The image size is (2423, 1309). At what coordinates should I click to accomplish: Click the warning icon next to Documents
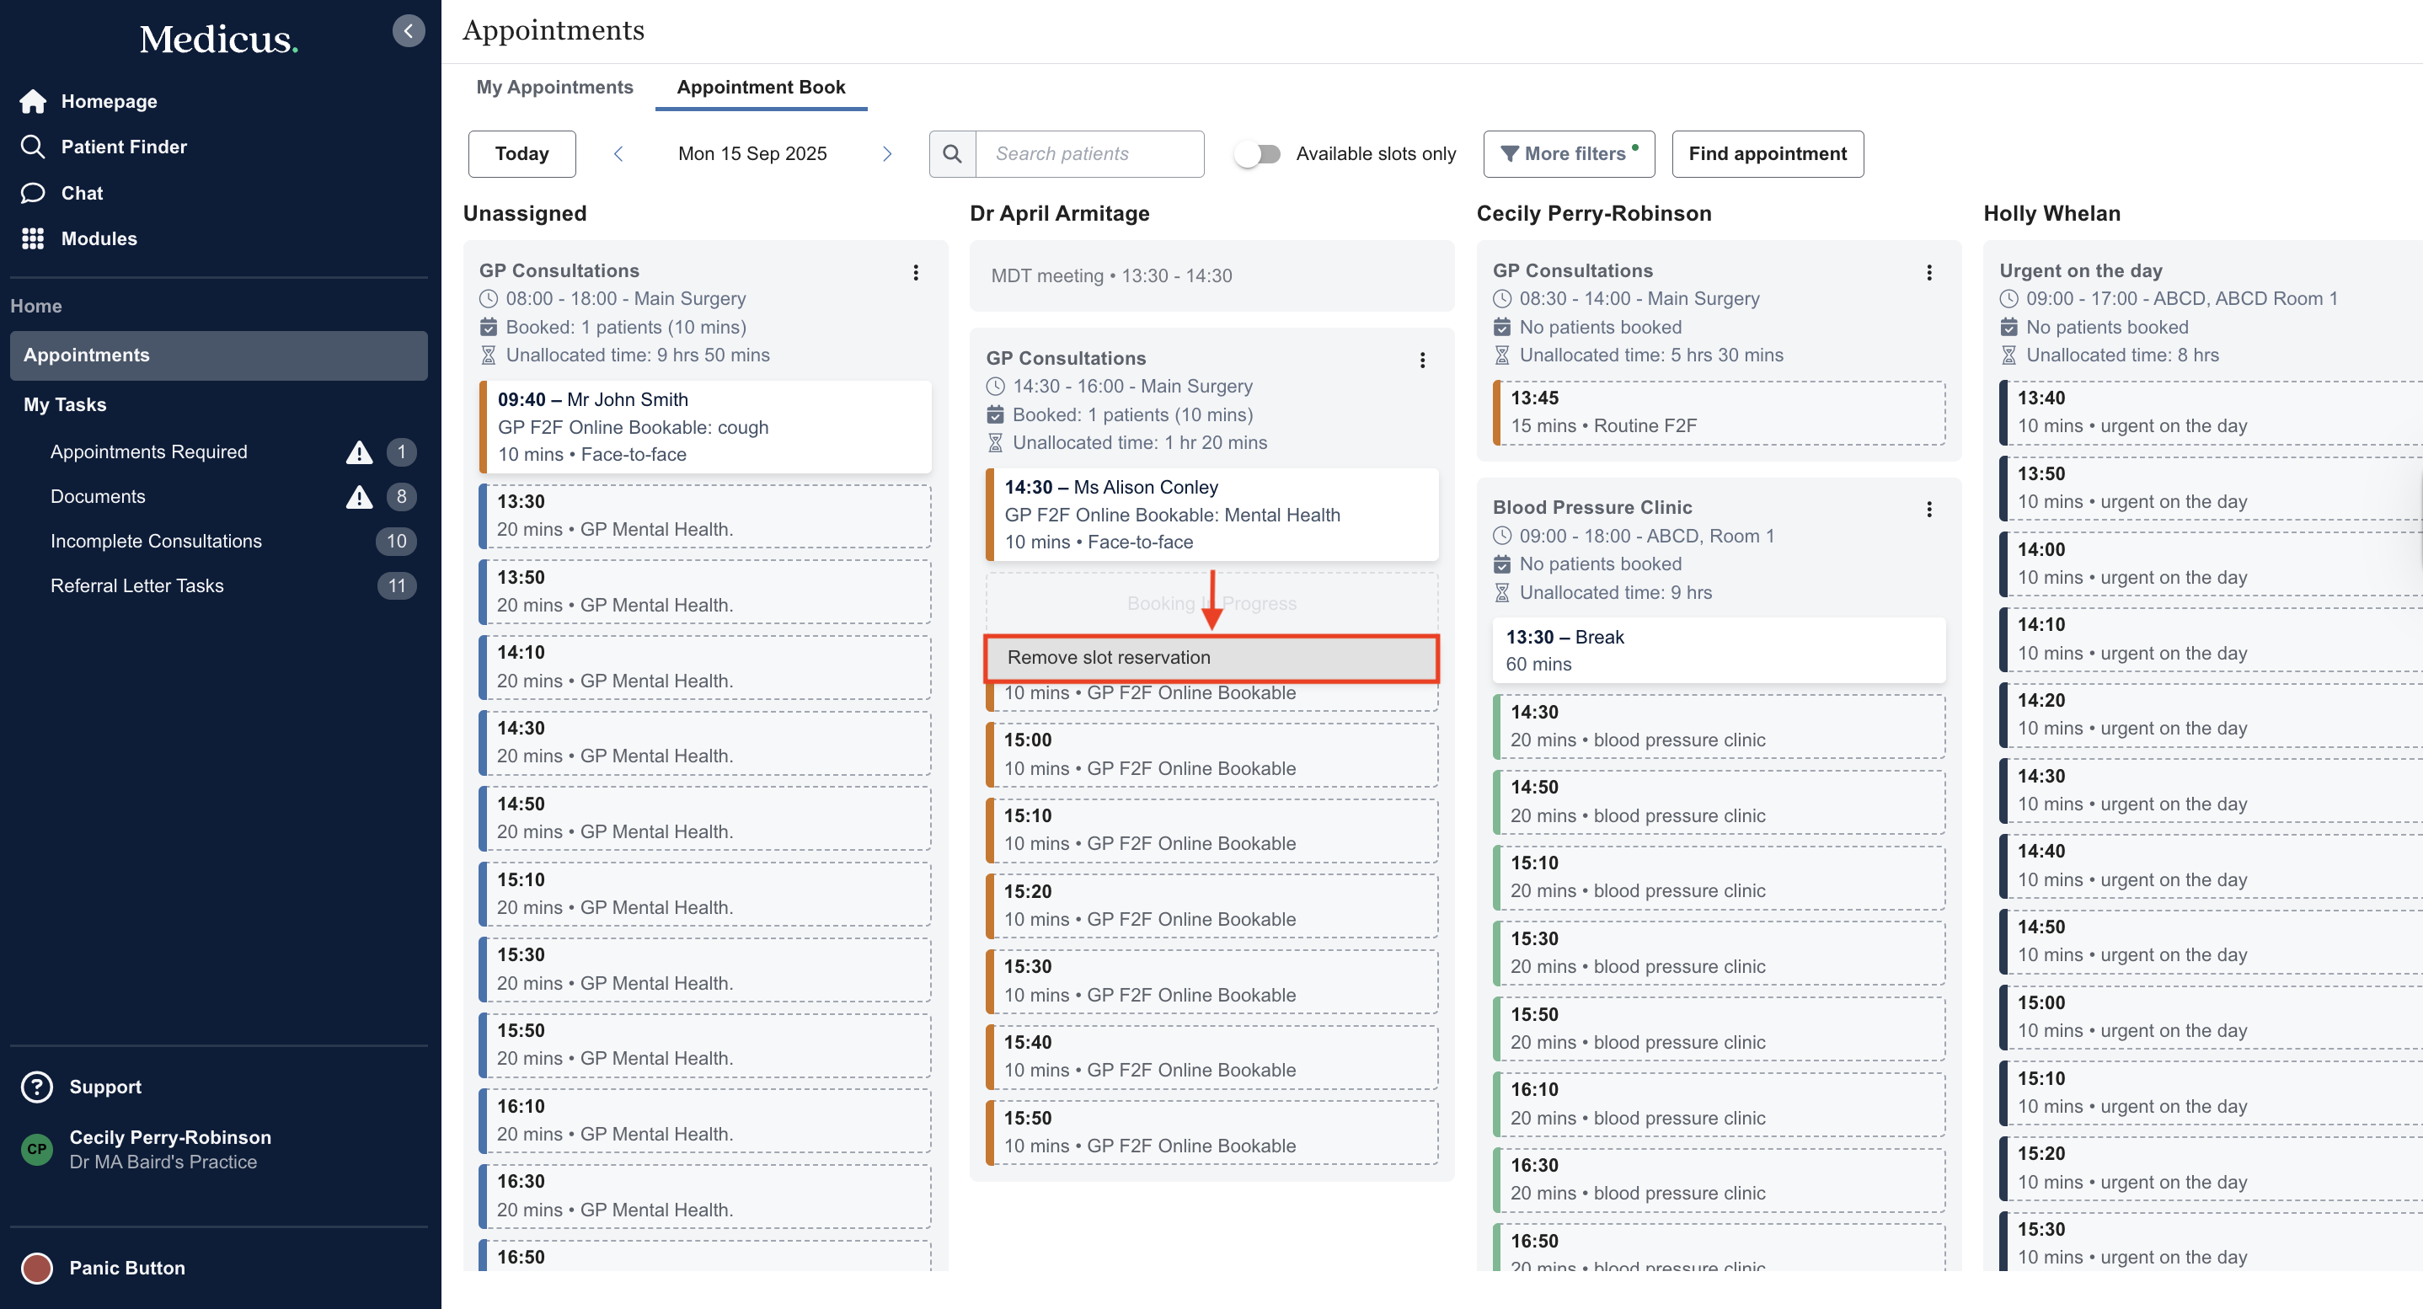coord(359,496)
